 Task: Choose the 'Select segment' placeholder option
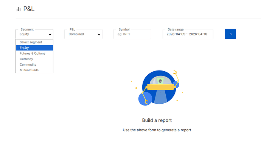tap(34, 42)
